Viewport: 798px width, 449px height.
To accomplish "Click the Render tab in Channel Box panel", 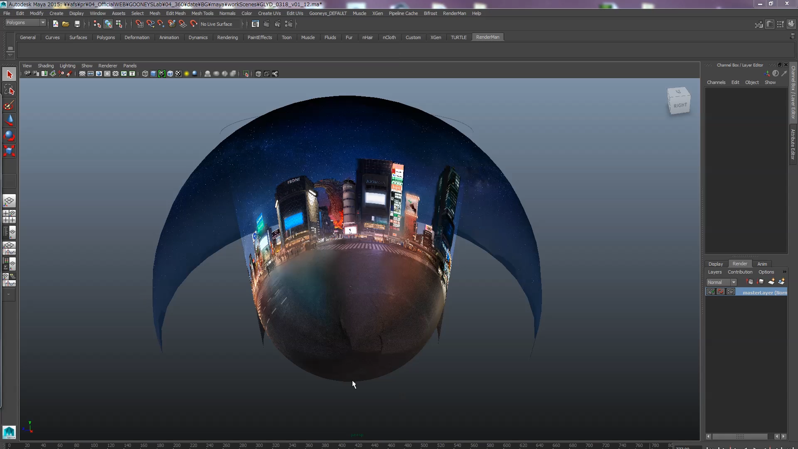I will click(740, 263).
